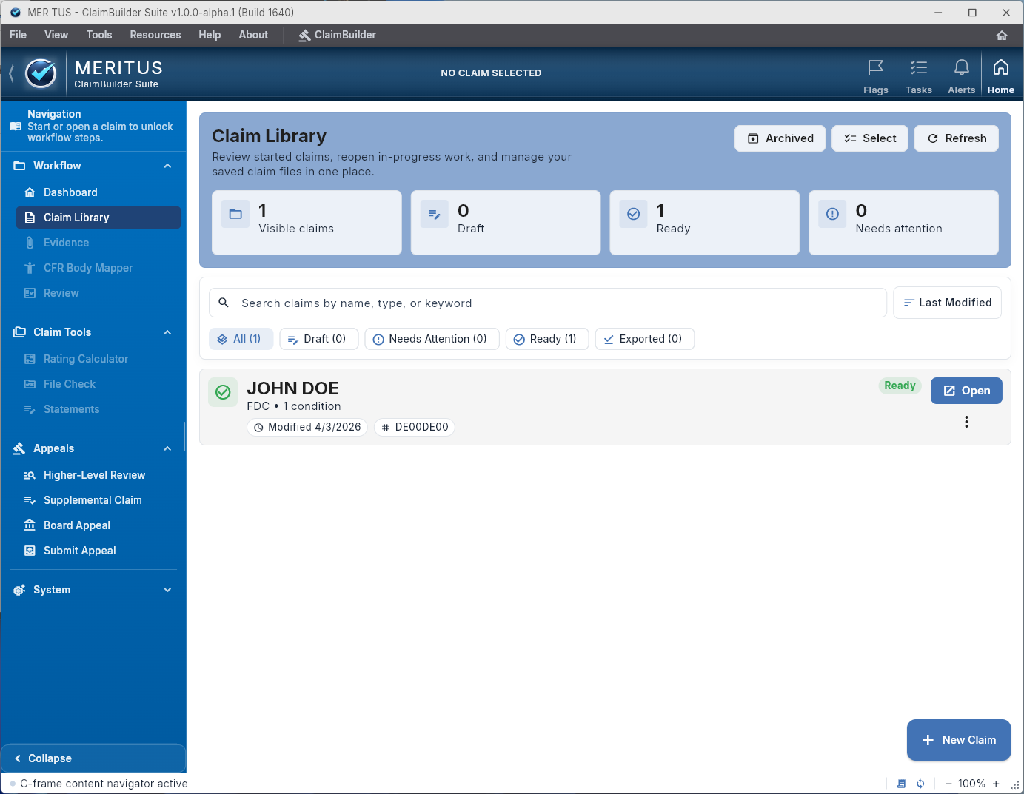Screen dimensions: 1024x794
Task: Click the zoom level control in the status bar
Action: pos(972,783)
